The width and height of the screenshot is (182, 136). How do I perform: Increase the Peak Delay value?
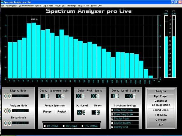tap(83, 95)
